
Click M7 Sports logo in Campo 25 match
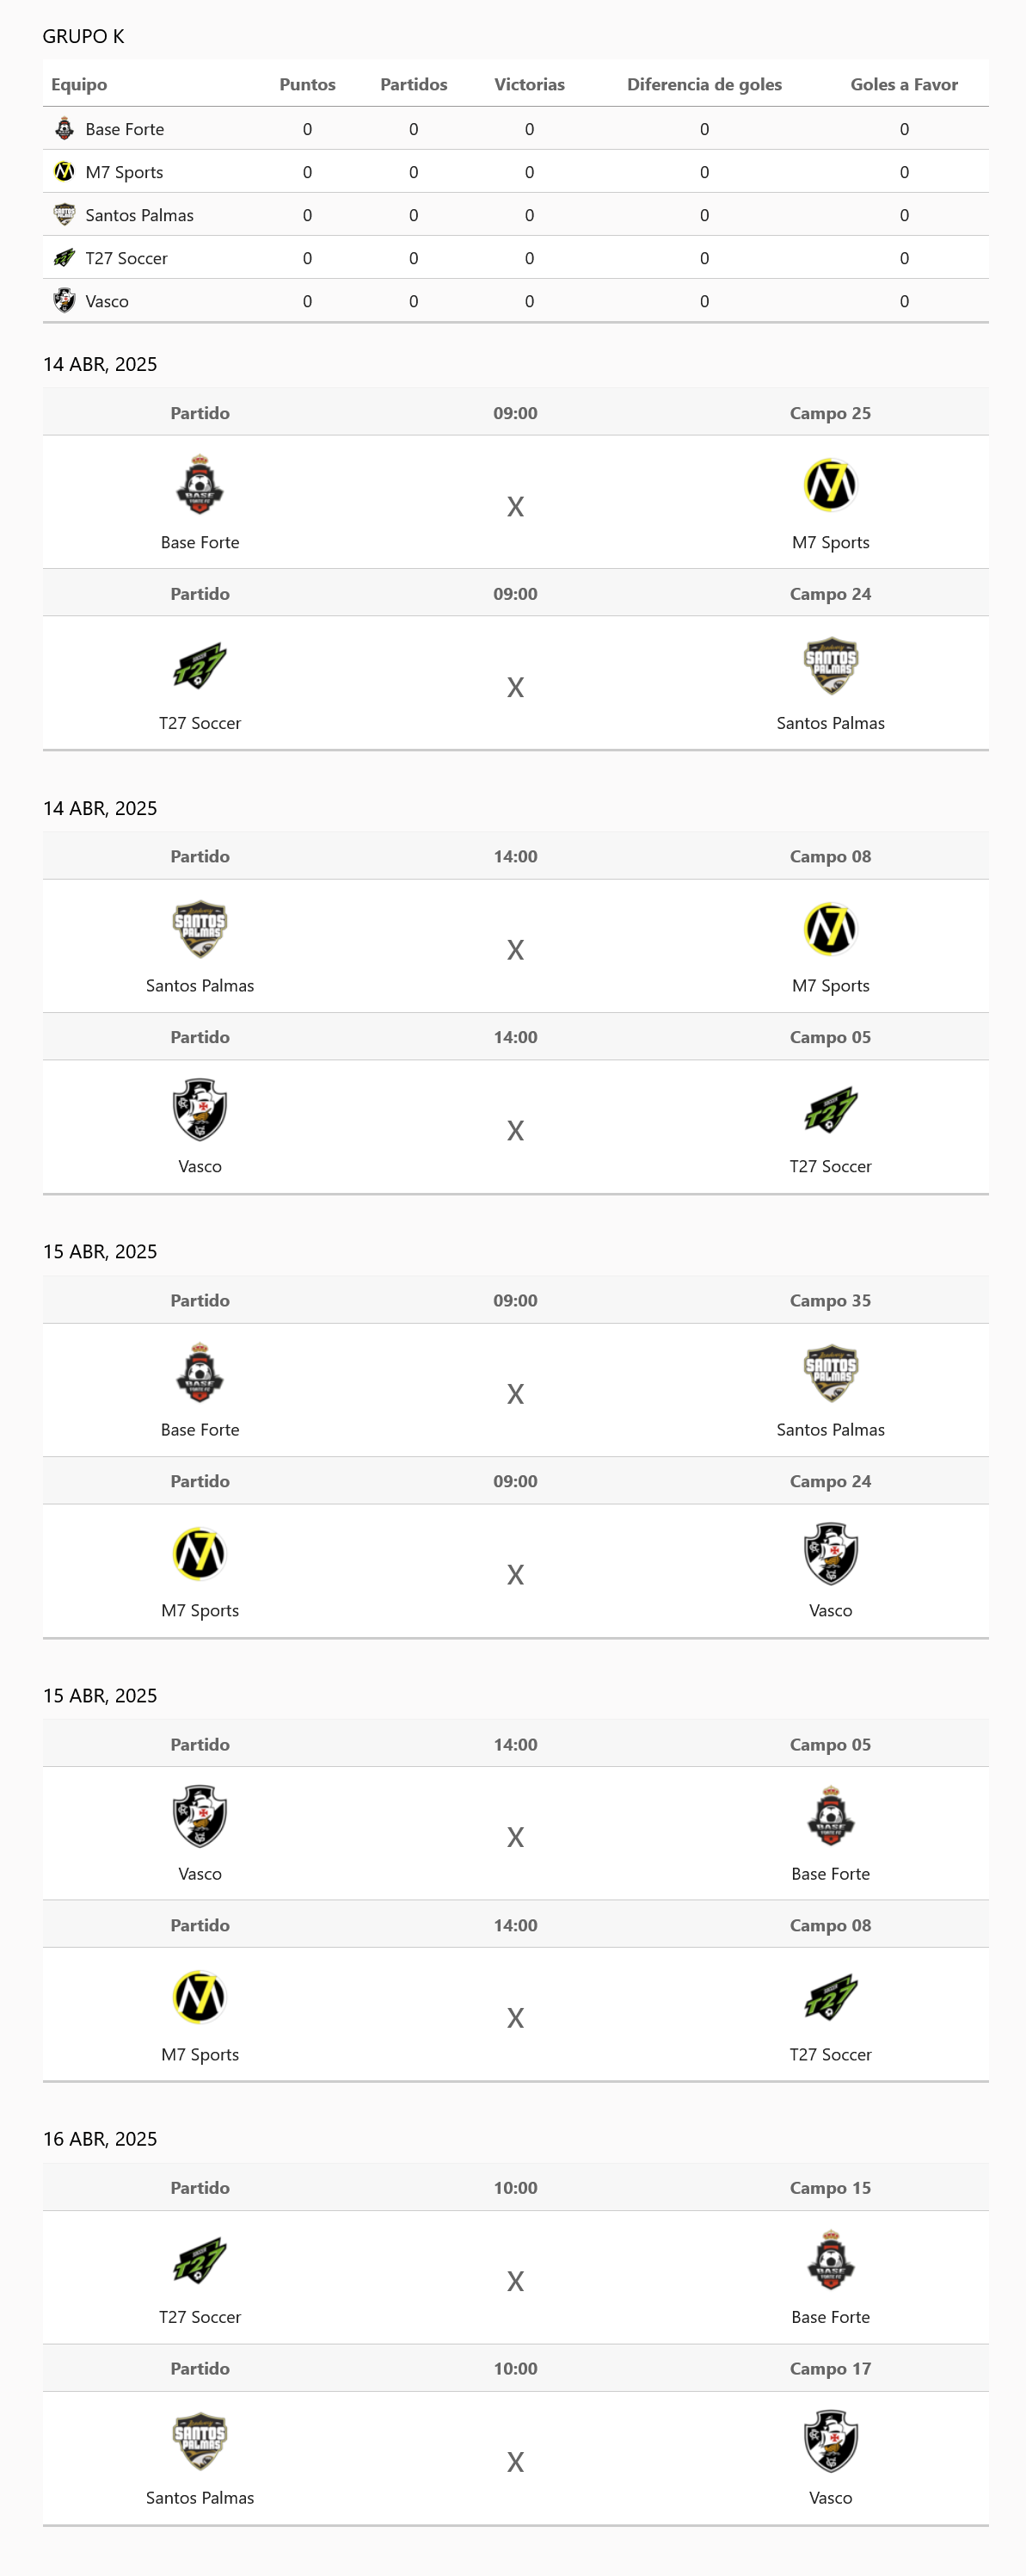830,485
